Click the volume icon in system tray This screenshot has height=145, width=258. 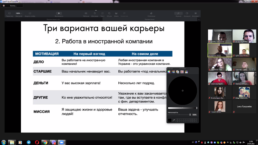241,142
